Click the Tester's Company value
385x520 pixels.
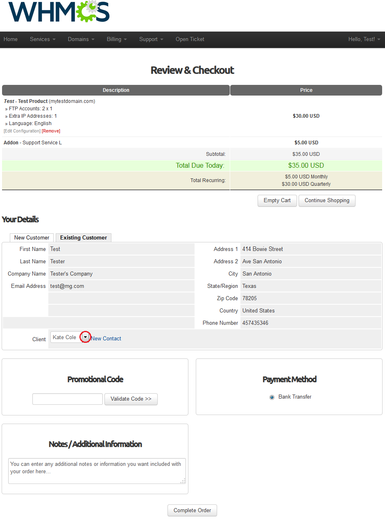[x=72, y=274]
